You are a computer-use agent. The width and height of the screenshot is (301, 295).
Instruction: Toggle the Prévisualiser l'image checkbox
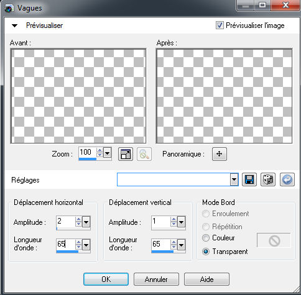(x=220, y=25)
